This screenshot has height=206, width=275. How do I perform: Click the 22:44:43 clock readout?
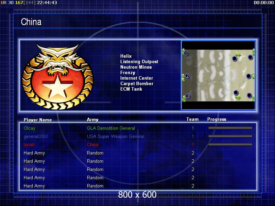point(47,3)
